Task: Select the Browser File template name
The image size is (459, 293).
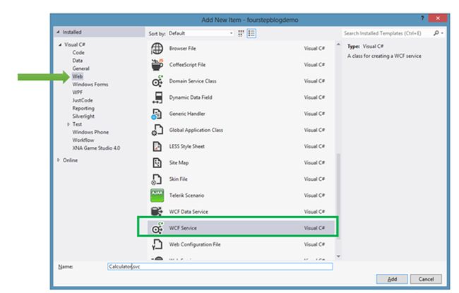Action: point(182,49)
